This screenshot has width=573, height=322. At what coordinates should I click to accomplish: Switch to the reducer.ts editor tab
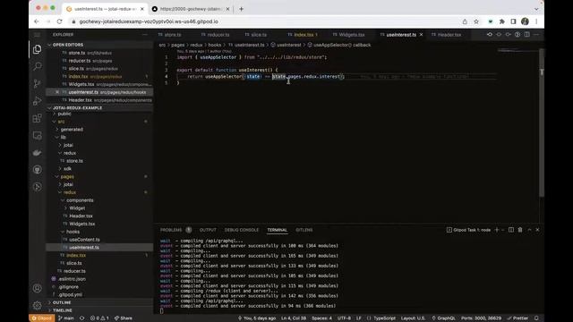click(218, 35)
